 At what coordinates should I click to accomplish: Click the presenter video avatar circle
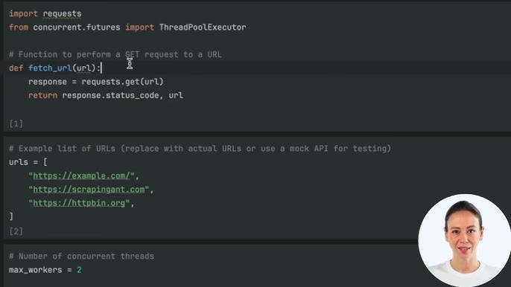[x=464, y=240]
